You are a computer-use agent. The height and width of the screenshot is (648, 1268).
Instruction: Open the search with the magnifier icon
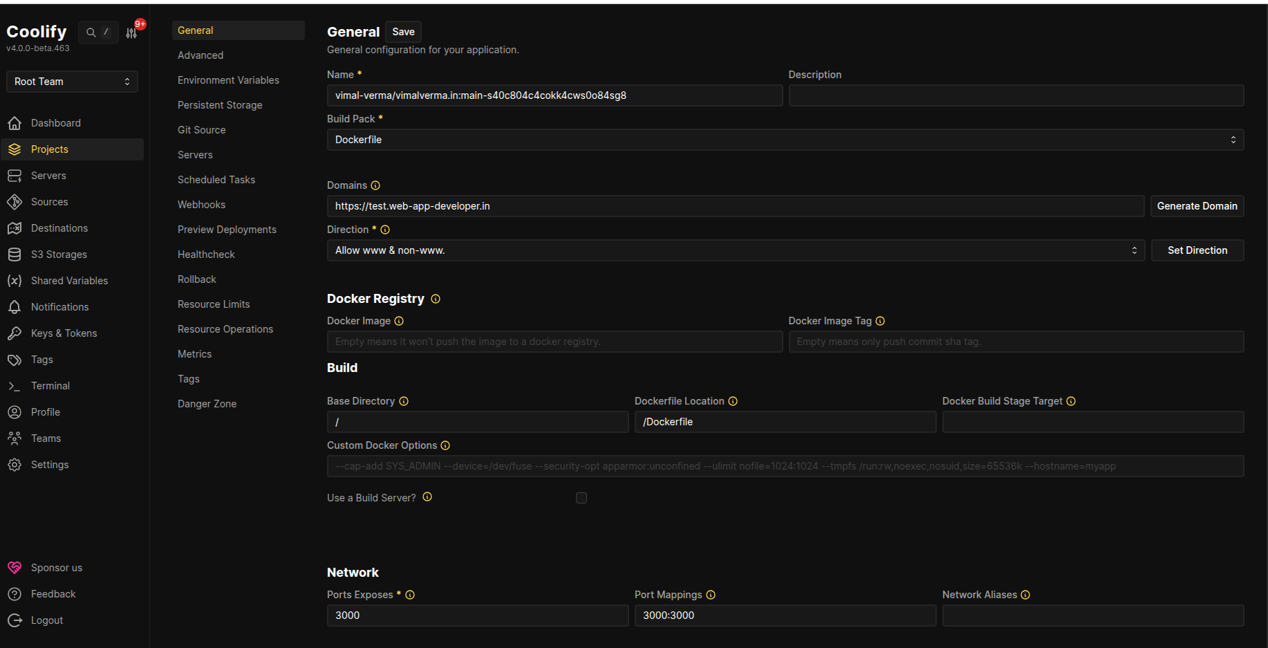click(91, 33)
